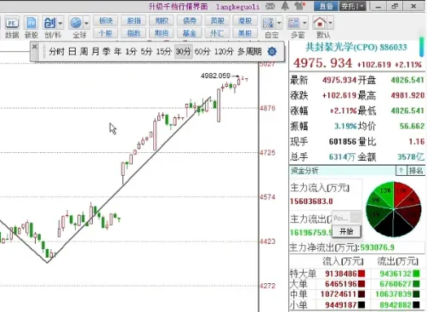Click the 债券 bonds button

[190, 20]
